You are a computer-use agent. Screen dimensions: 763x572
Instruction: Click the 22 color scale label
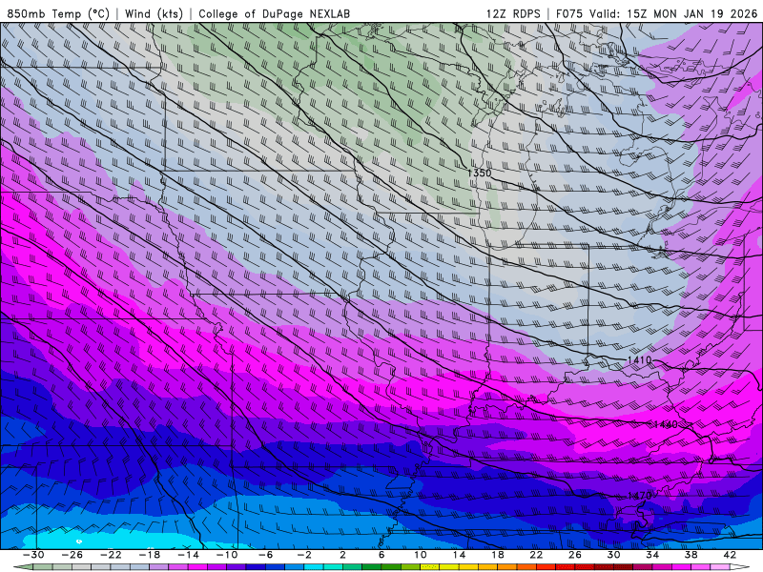[x=536, y=555]
